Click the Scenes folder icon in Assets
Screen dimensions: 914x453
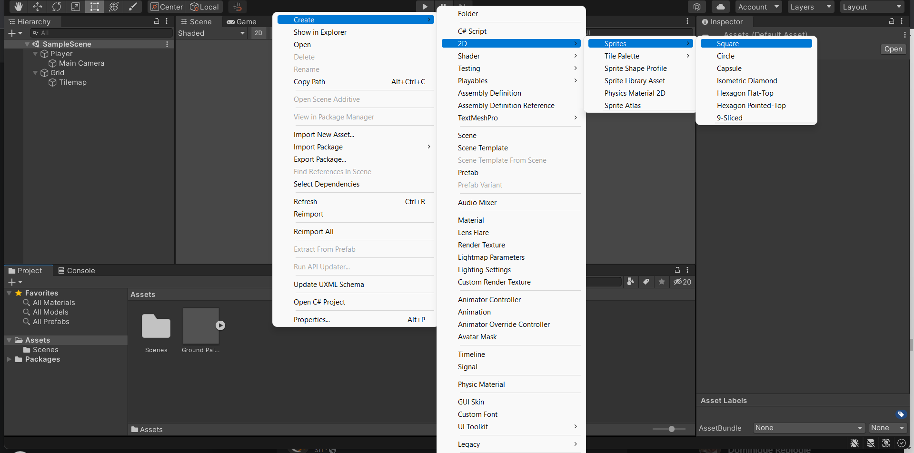point(156,326)
